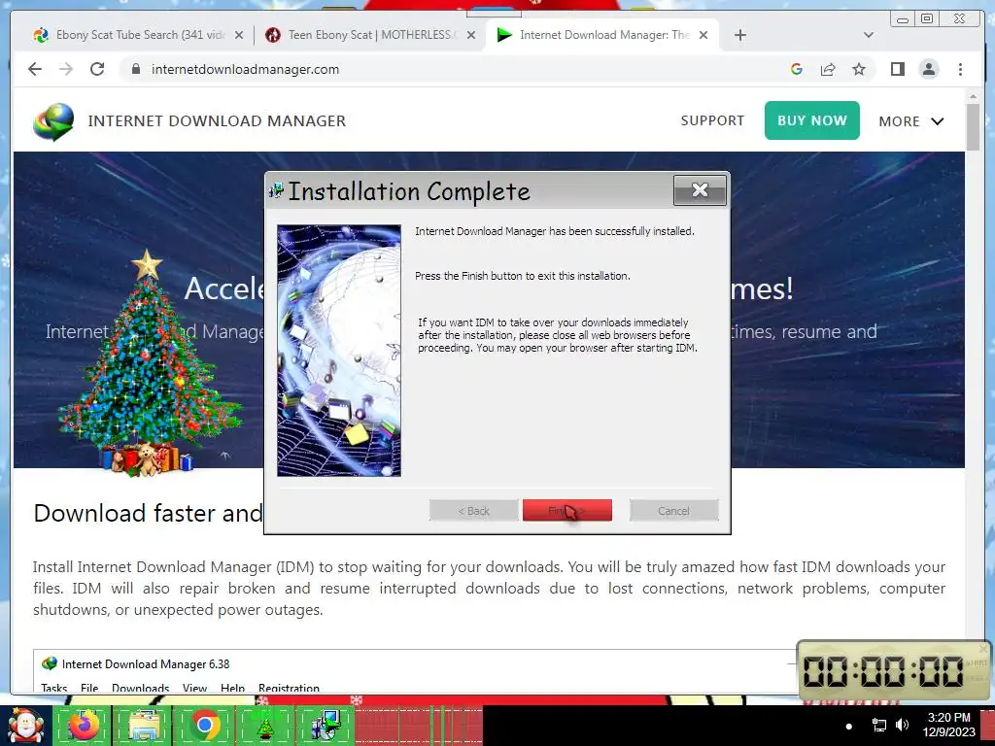Open a new browser tab

739,35
